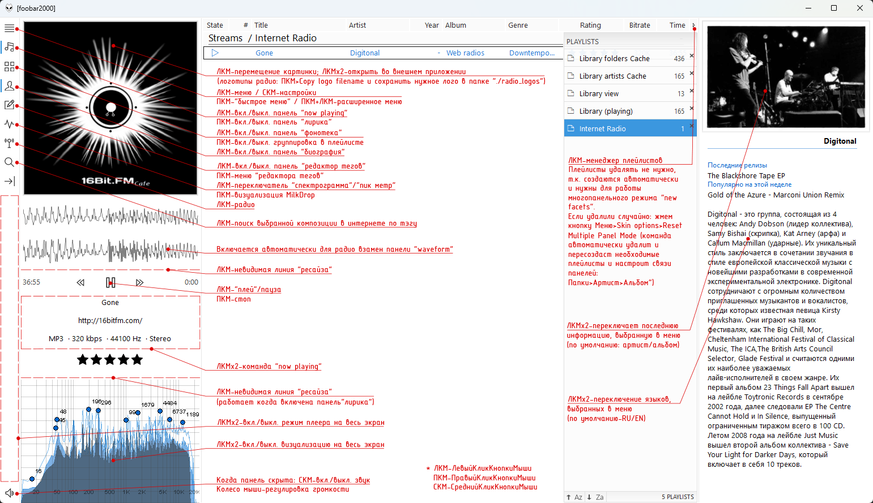This screenshot has height=503, width=873.
Task: Click the magnifier search icon in sidebar
Action: pos(9,162)
